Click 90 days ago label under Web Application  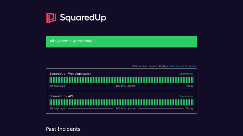57,86
